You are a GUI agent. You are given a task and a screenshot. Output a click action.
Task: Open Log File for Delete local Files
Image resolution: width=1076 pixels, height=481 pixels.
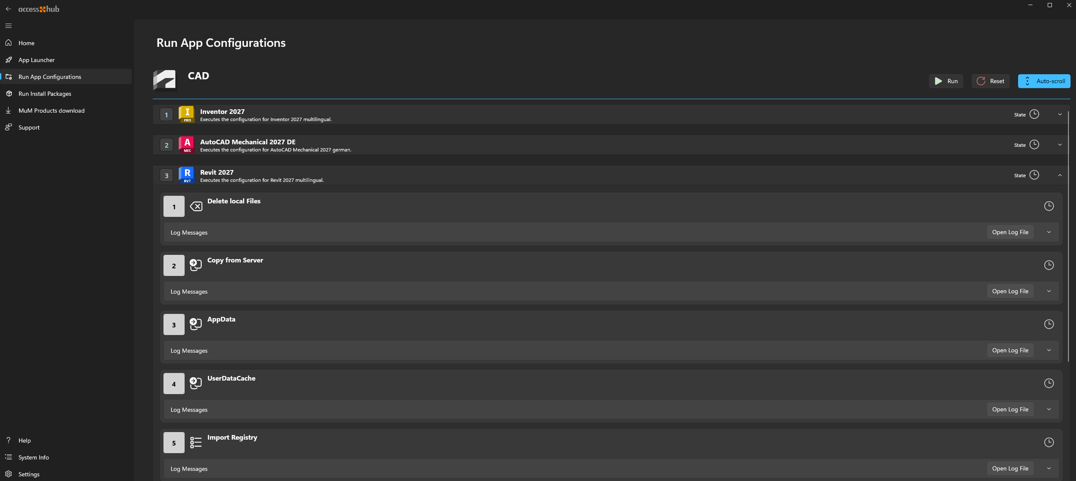coord(1010,232)
